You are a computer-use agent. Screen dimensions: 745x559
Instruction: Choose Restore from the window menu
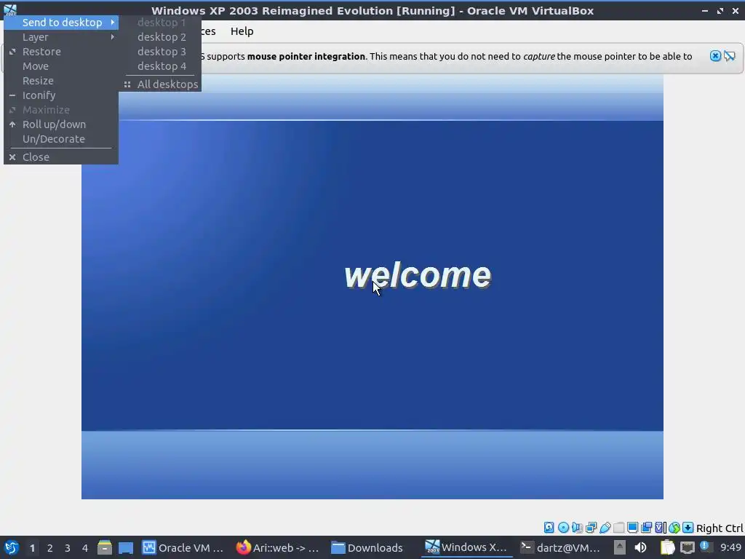[x=61, y=52]
